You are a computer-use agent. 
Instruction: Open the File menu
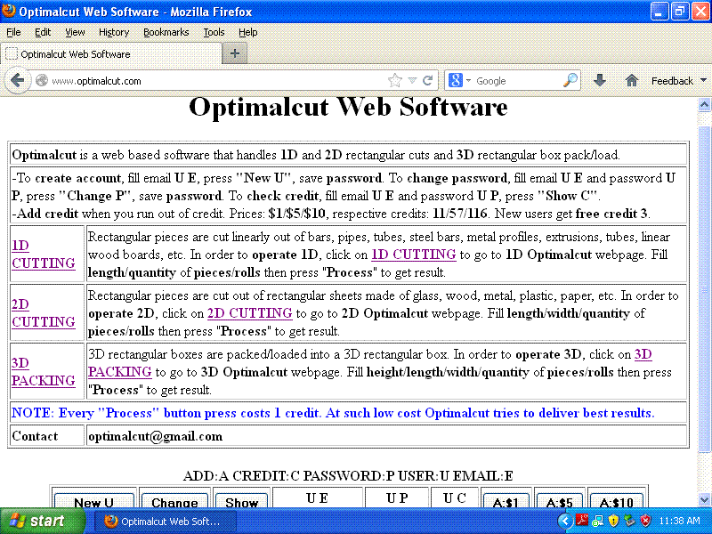(13, 32)
